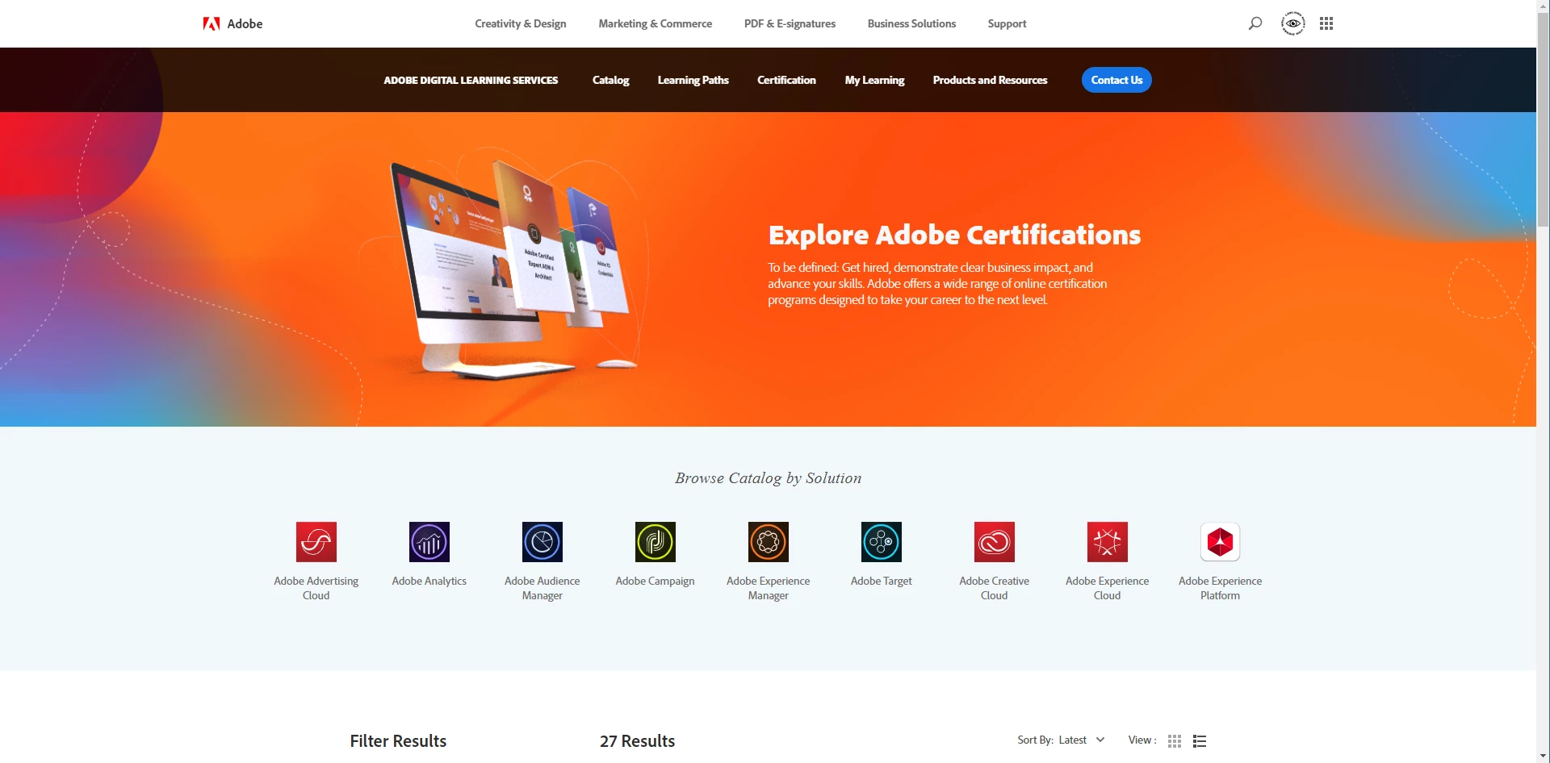Switch to grid view icon
Image resolution: width=1550 pixels, height=763 pixels.
(1175, 741)
